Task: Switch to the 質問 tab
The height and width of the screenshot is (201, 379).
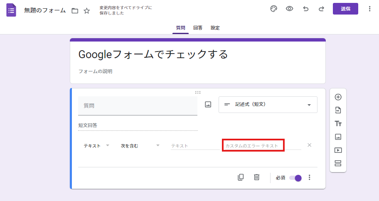Action: [180, 28]
